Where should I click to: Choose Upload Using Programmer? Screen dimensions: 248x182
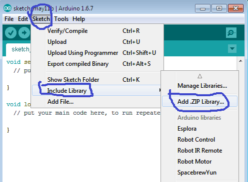[97, 53]
